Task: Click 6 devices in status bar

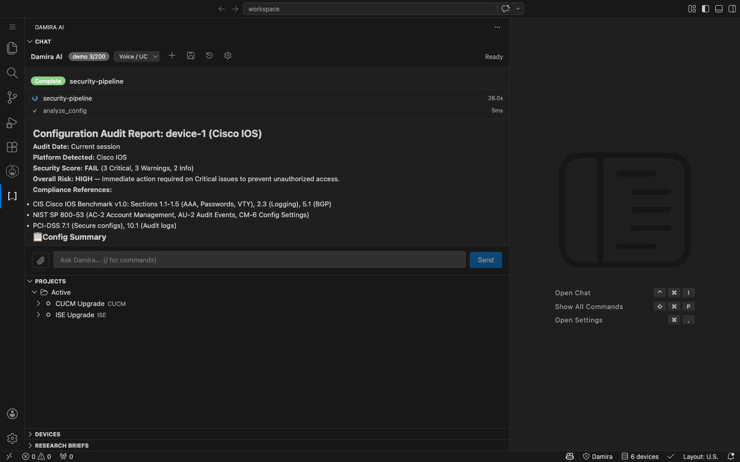Action: [640, 456]
